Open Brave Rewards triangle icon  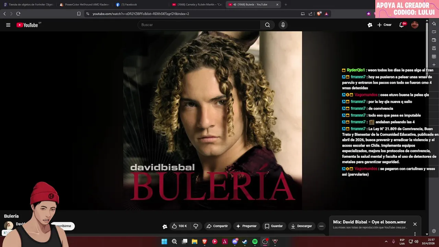[326, 14]
